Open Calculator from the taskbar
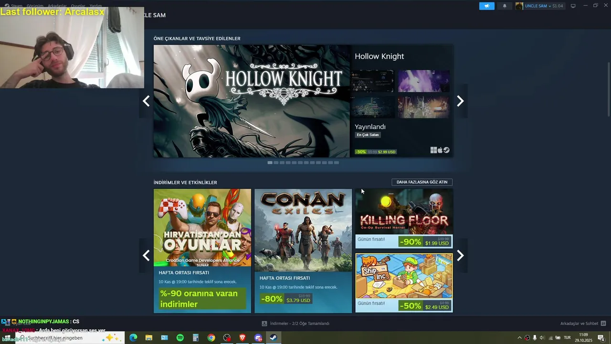The height and width of the screenshot is (344, 611). (195, 338)
